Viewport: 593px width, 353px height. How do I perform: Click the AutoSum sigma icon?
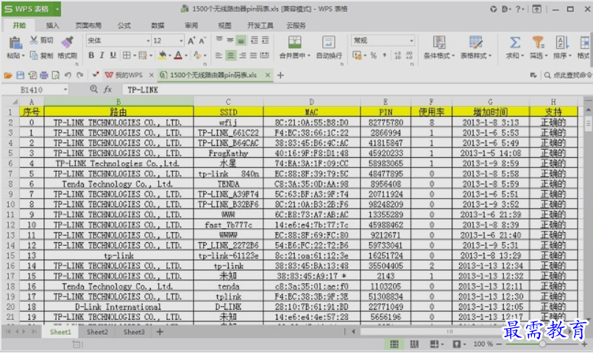(x=515, y=43)
